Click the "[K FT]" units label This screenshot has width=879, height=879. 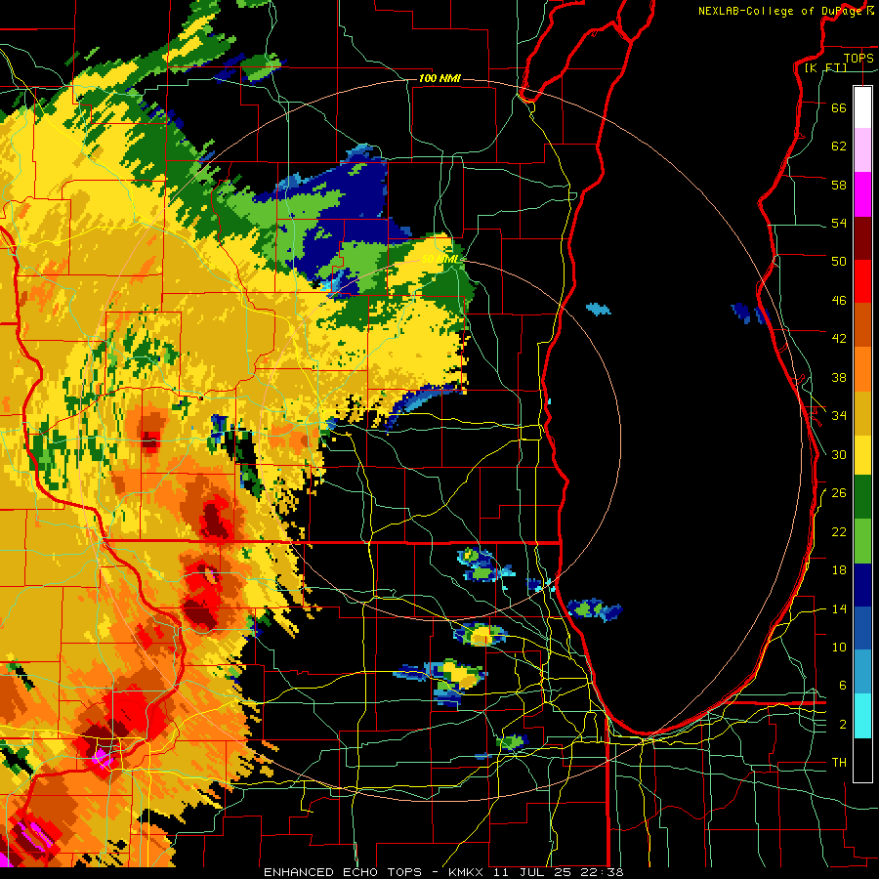(825, 68)
